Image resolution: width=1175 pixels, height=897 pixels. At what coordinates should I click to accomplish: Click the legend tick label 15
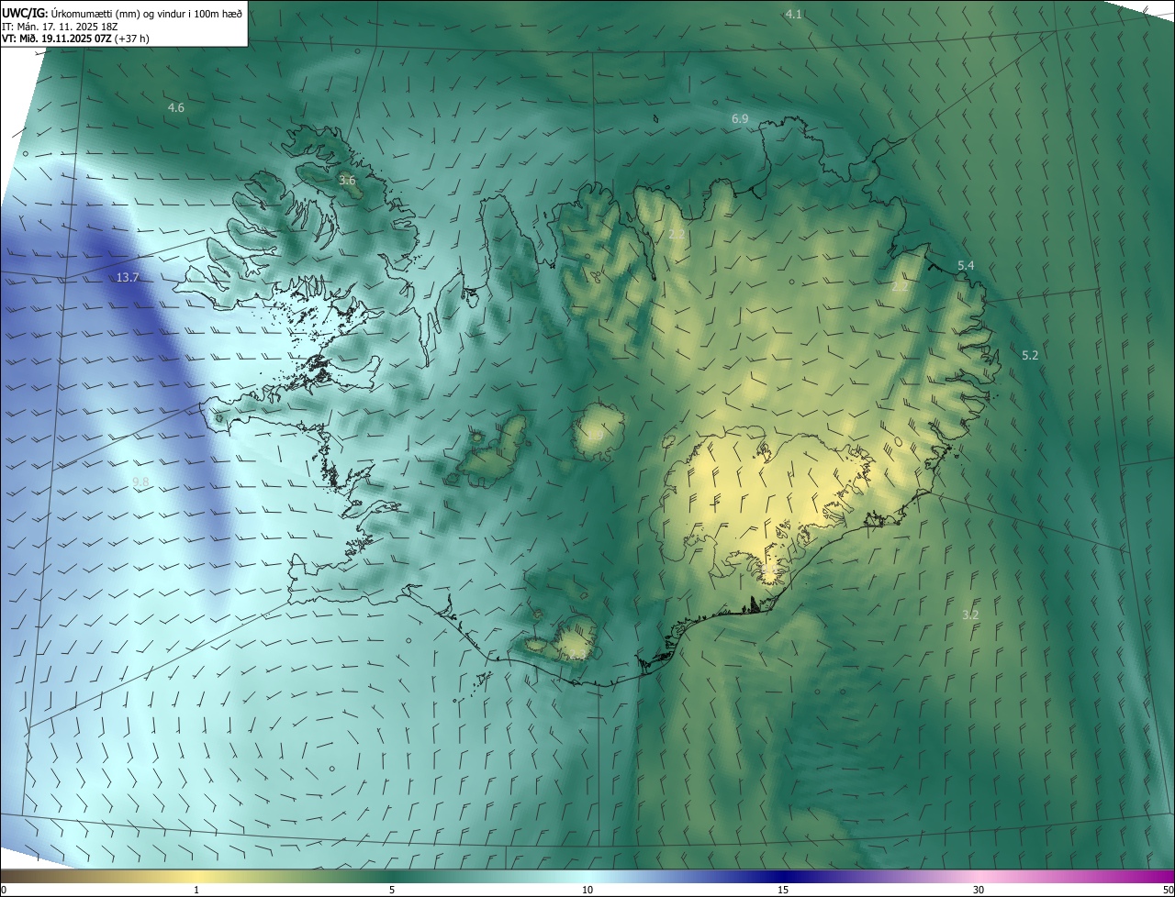pos(783,890)
